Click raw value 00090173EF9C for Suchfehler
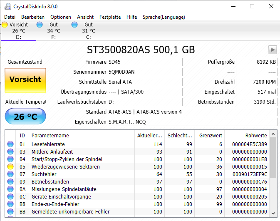The width and height of the screenshot is (280, 221). (x=250, y=174)
